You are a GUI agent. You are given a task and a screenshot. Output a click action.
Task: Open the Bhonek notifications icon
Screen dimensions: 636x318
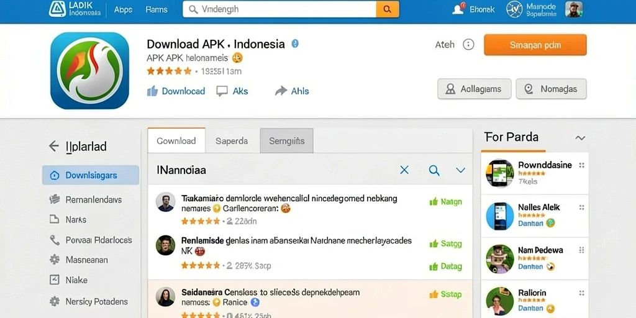click(x=458, y=9)
